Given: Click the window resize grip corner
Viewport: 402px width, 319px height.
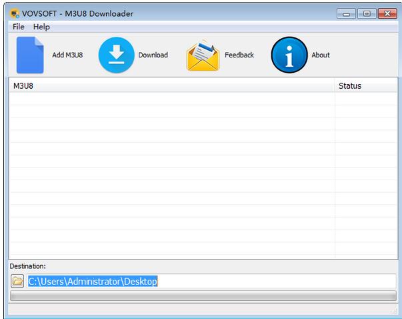Looking at the screenshot, I should (395, 311).
